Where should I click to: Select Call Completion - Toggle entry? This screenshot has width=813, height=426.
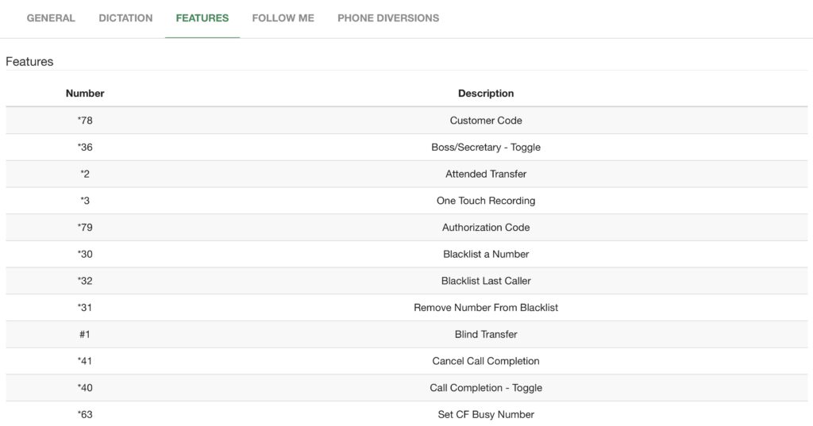pos(486,388)
